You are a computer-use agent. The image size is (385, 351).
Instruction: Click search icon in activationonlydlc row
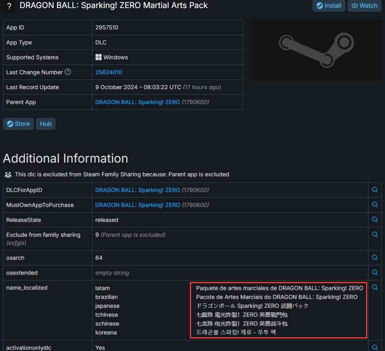pyautogui.click(x=375, y=347)
